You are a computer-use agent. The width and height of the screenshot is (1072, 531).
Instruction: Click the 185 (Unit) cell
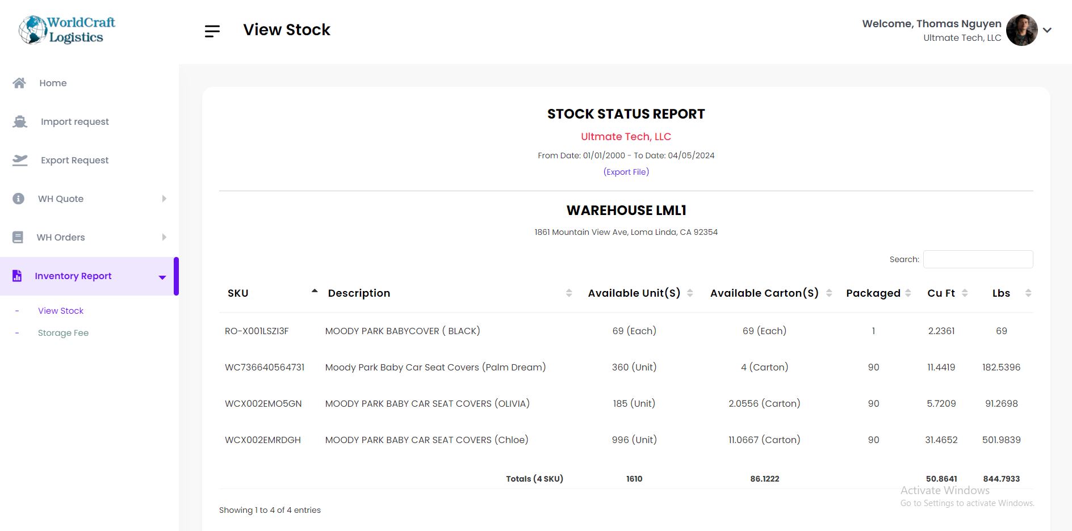634,403
